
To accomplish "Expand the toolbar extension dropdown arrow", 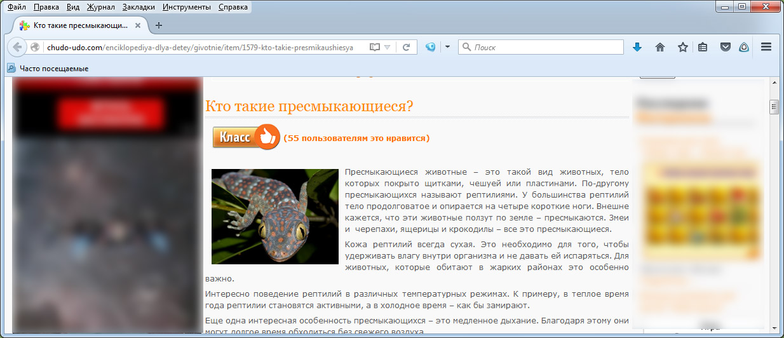I will point(447,47).
